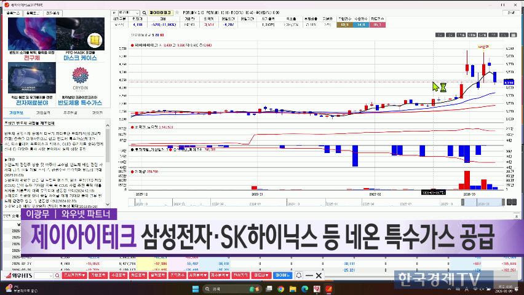Click the bell notification icon in bottom toolbar

click(x=300, y=276)
